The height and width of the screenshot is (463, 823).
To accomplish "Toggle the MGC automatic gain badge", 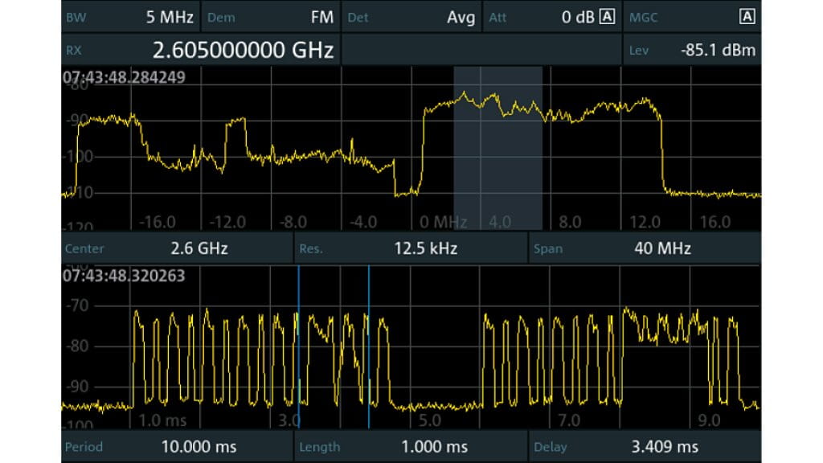I will (748, 14).
